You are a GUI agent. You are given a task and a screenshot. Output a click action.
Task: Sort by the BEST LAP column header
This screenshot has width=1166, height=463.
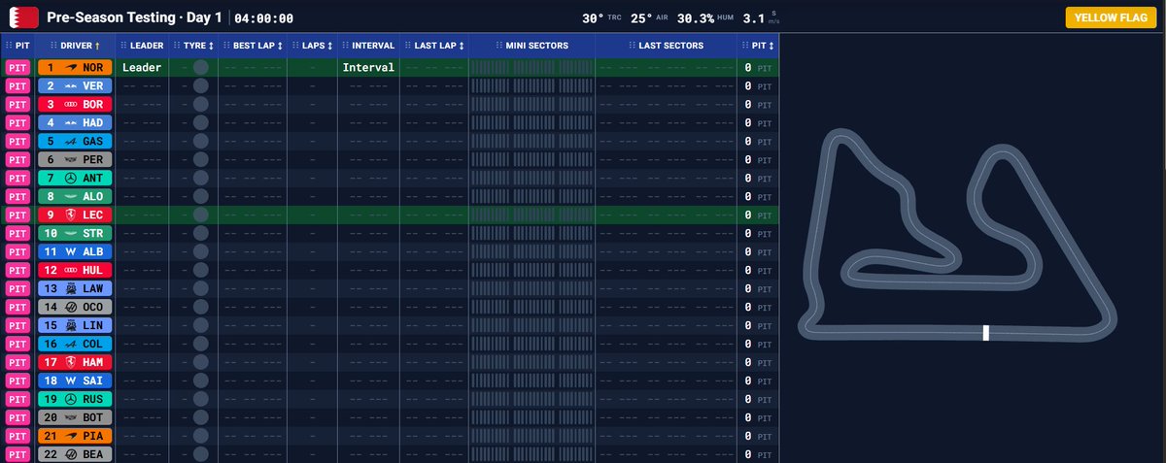[252, 45]
